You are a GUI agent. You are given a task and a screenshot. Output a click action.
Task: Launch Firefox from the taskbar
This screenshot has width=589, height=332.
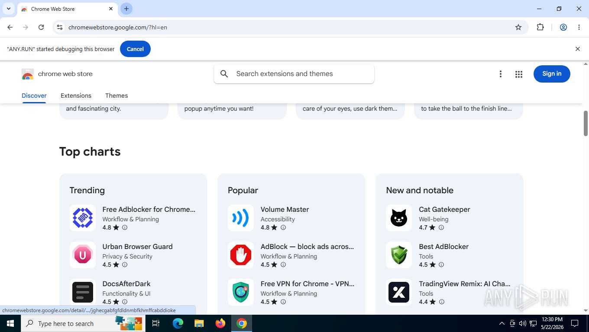point(220,323)
